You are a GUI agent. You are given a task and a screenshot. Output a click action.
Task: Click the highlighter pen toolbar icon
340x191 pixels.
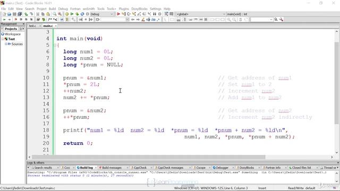(x=143, y=20)
